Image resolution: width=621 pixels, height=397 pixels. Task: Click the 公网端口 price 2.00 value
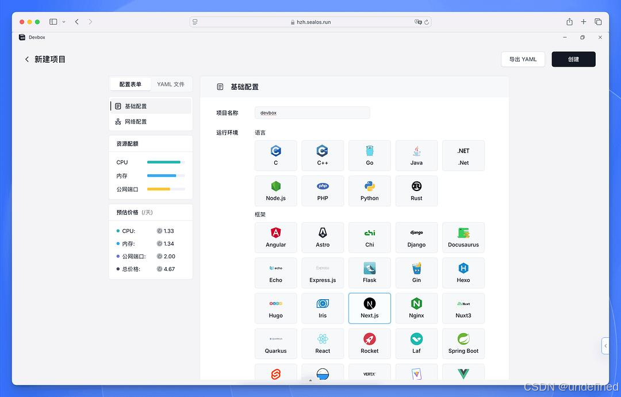click(170, 257)
